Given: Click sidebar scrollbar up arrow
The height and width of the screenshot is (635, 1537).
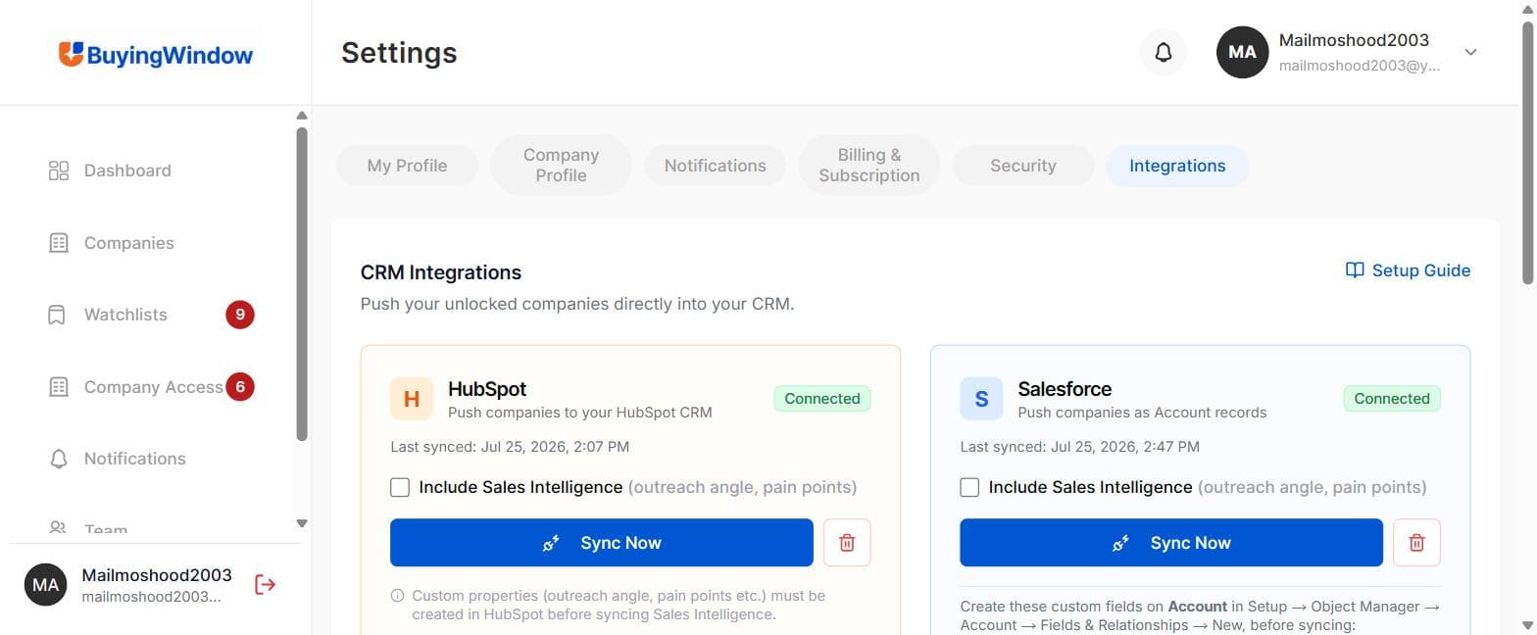Looking at the screenshot, I should (301, 116).
